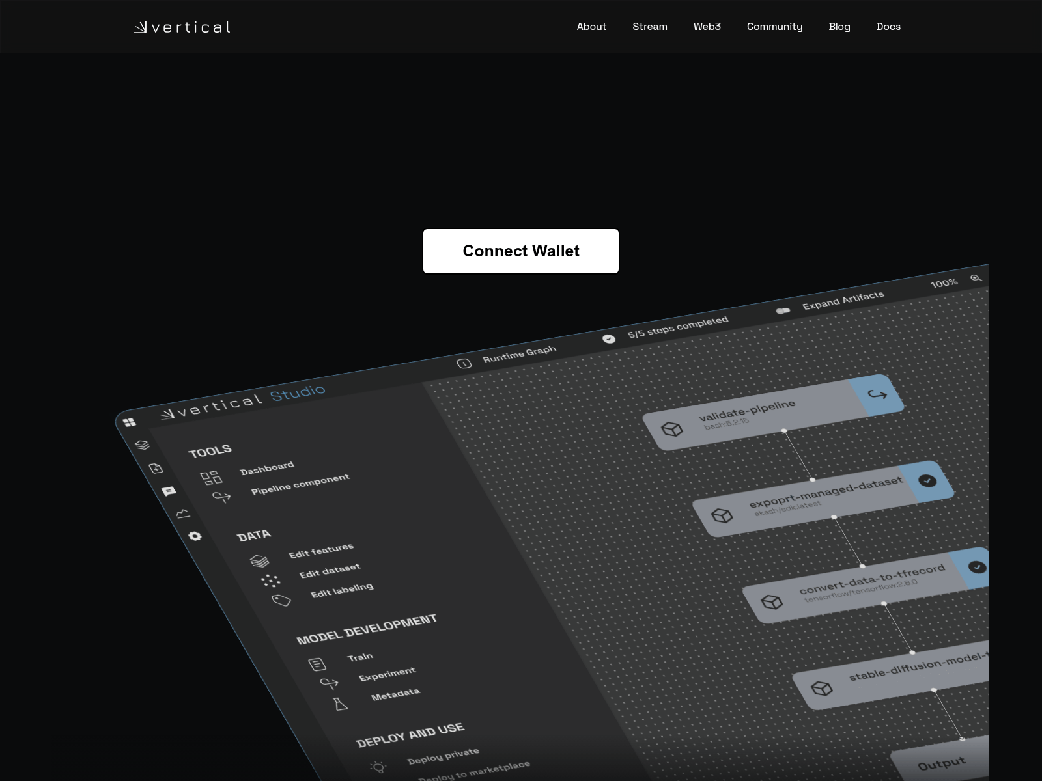This screenshot has height=781, width=1042.
Task: Click the Edit labeling tag icon
Action: pos(281,600)
